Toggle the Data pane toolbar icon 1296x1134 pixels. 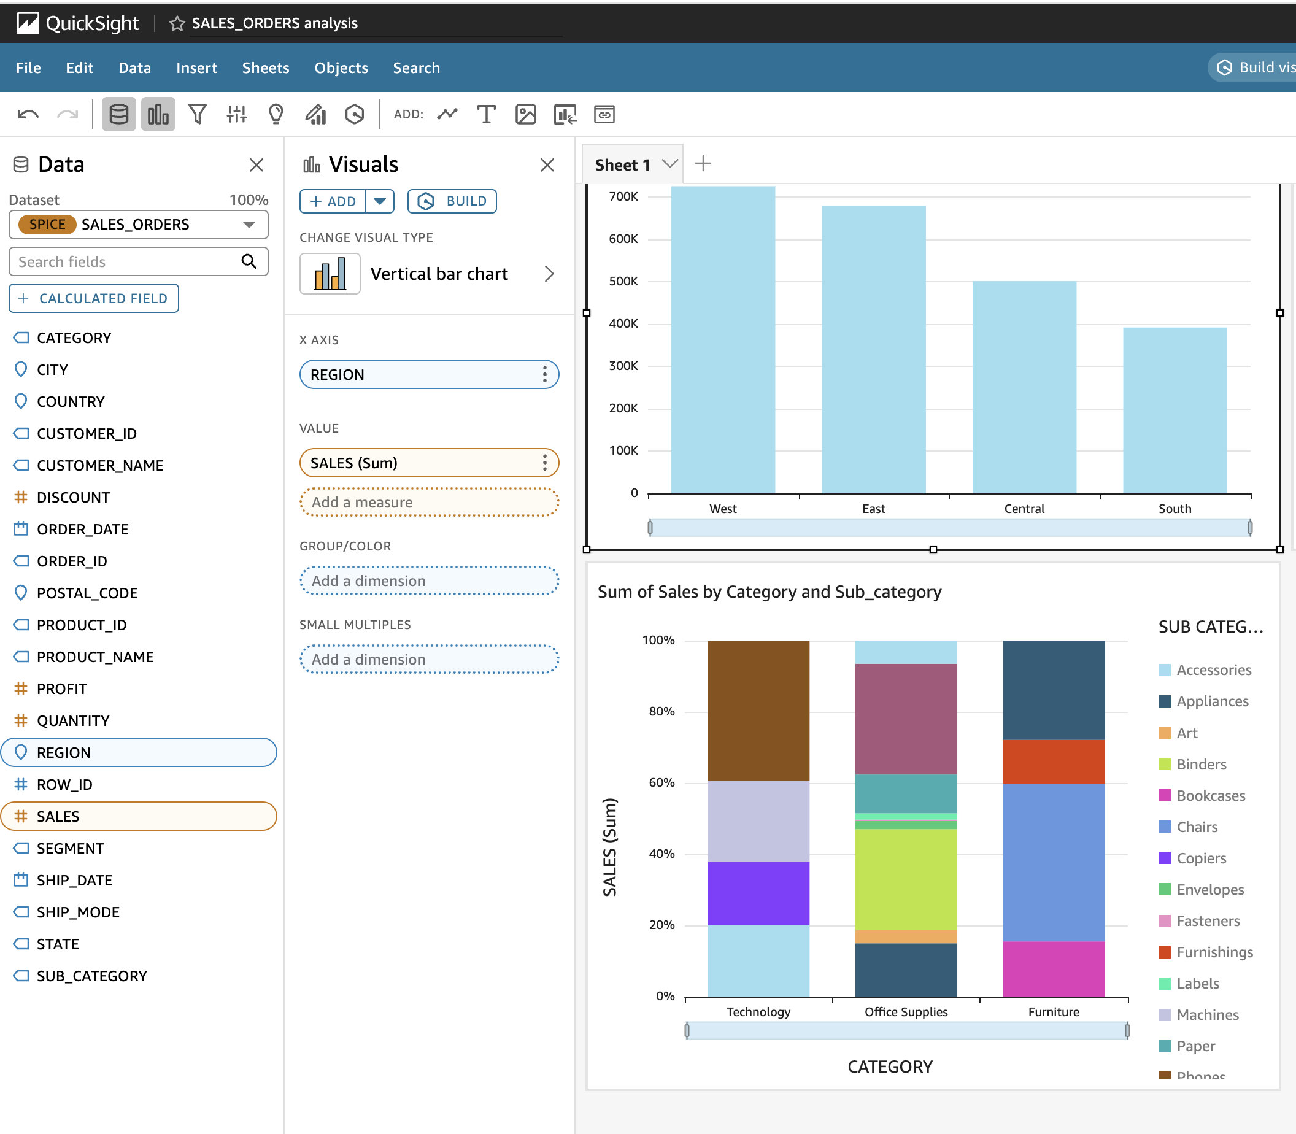pyautogui.click(x=119, y=115)
